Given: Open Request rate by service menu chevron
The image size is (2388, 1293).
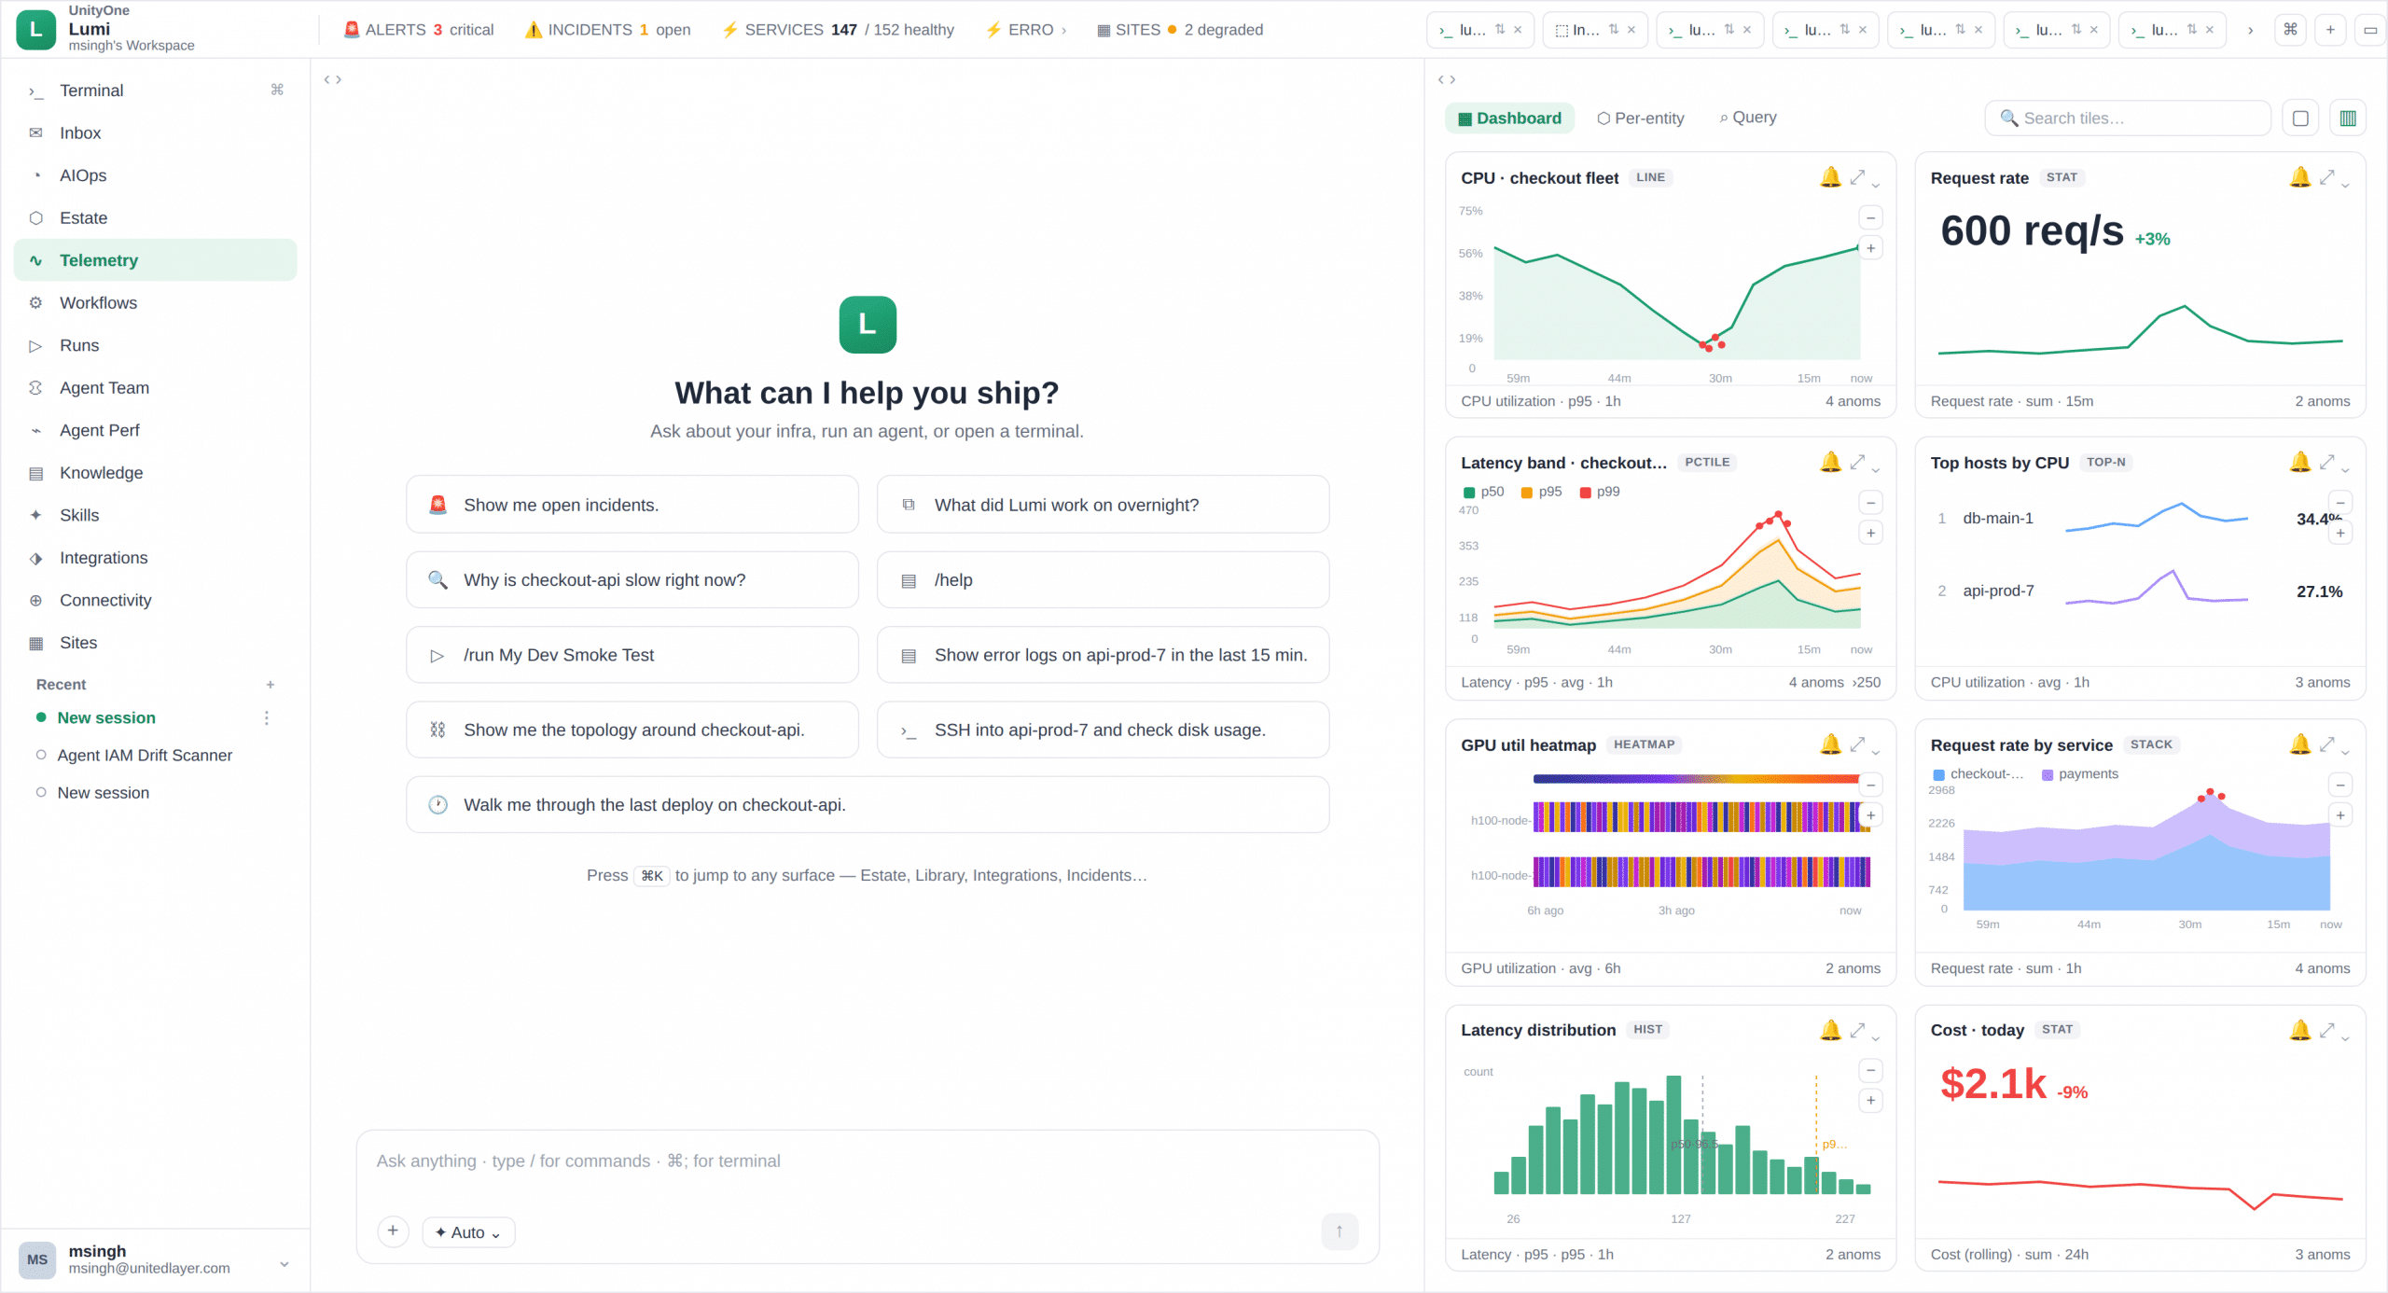Looking at the screenshot, I should pos(2345,752).
